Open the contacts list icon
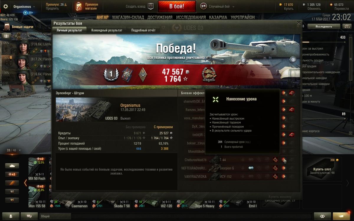 click(11, 216)
